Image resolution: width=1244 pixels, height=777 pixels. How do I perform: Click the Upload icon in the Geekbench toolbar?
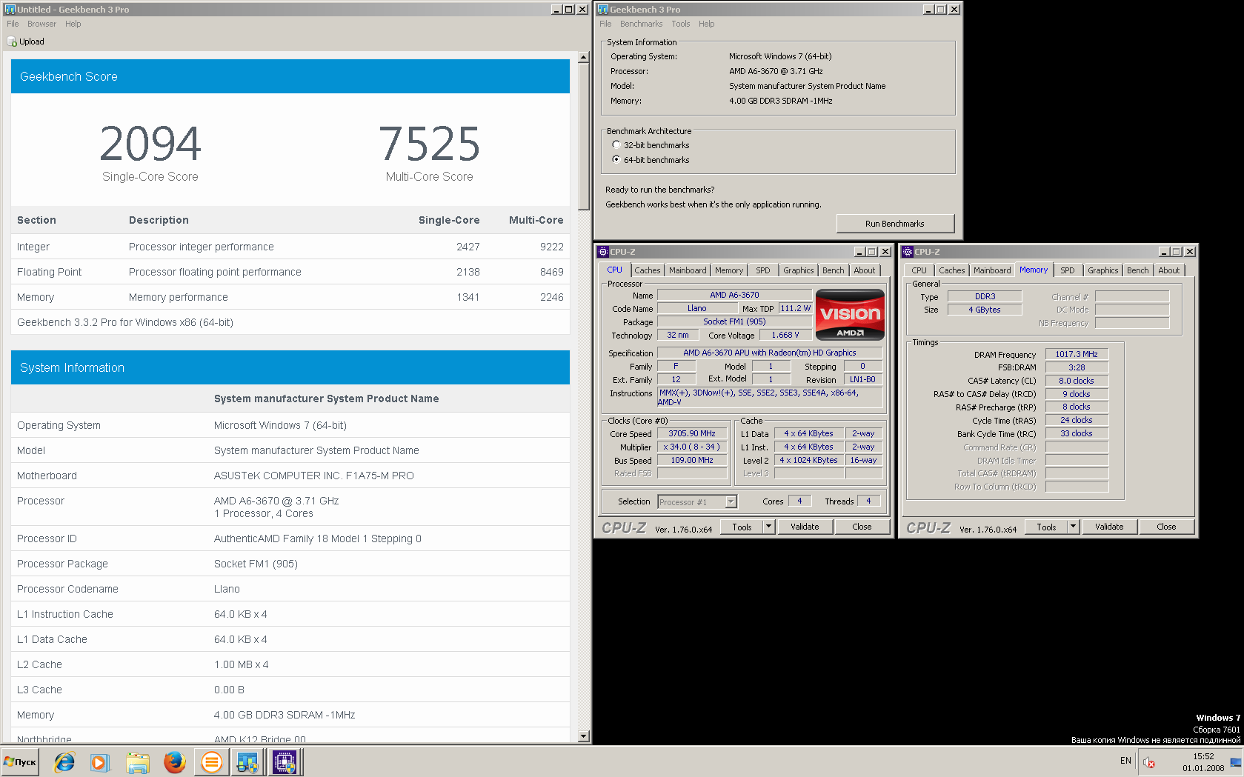point(12,41)
